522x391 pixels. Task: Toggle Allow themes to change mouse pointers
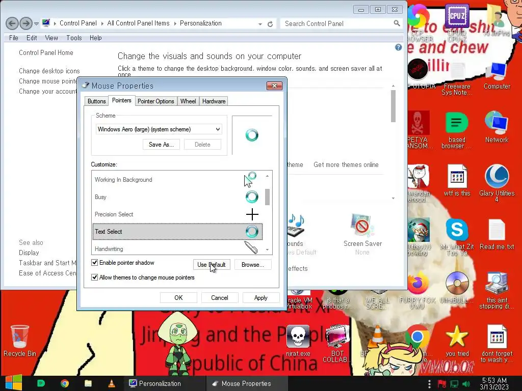(x=94, y=277)
